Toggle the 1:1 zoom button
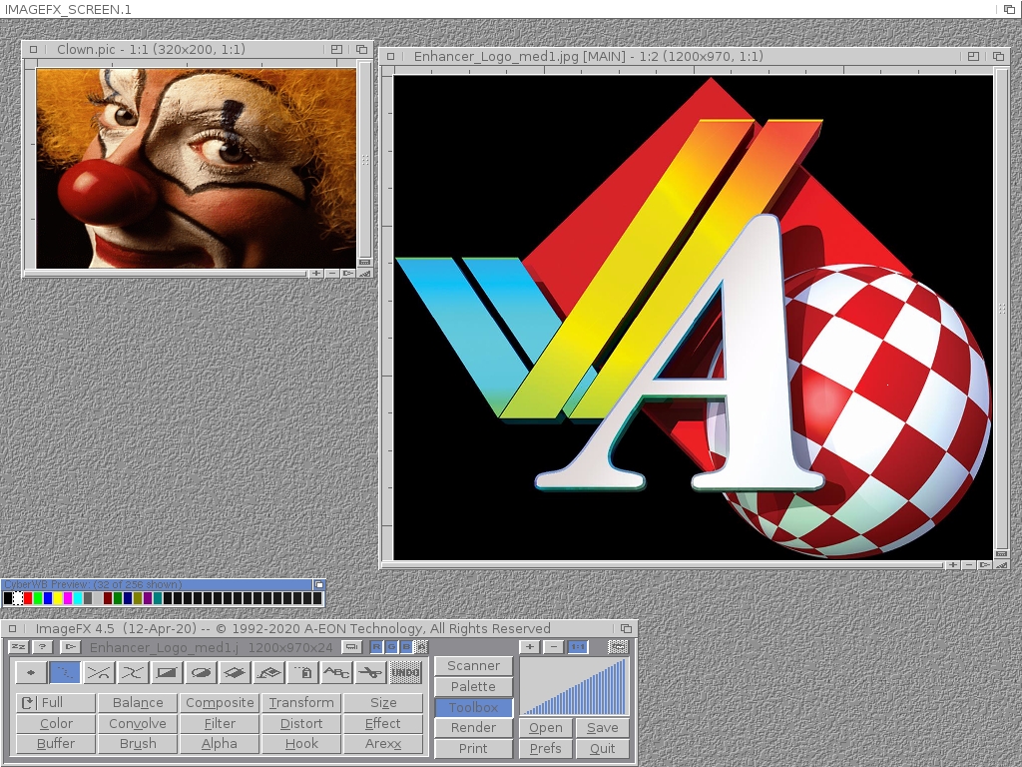Screen dimensions: 1022x767 pyautogui.click(x=578, y=647)
